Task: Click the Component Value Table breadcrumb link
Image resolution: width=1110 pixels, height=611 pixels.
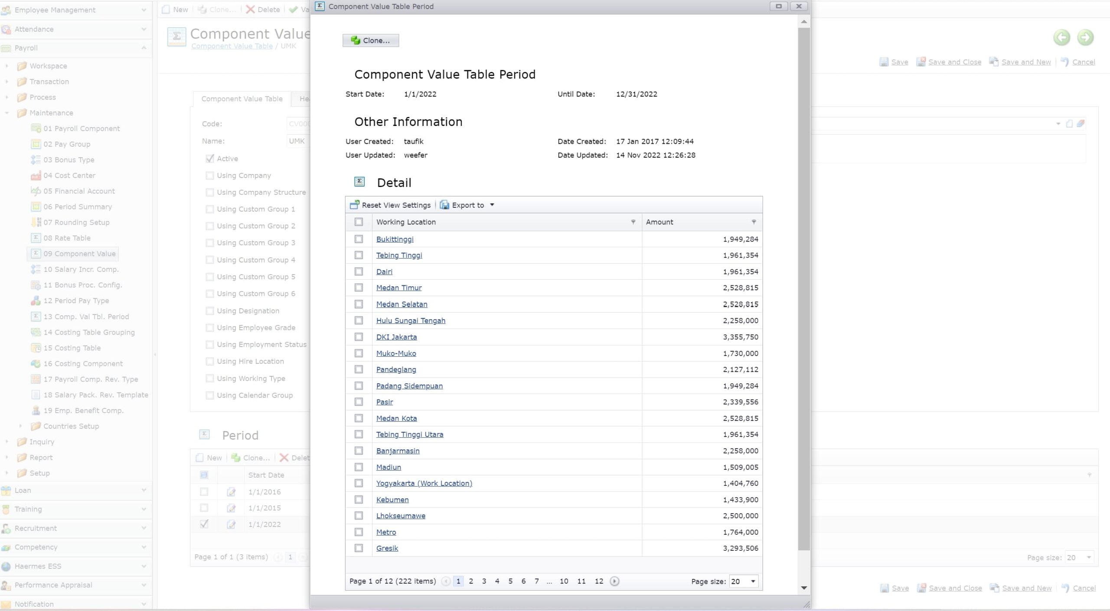Action: tap(232, 46)
